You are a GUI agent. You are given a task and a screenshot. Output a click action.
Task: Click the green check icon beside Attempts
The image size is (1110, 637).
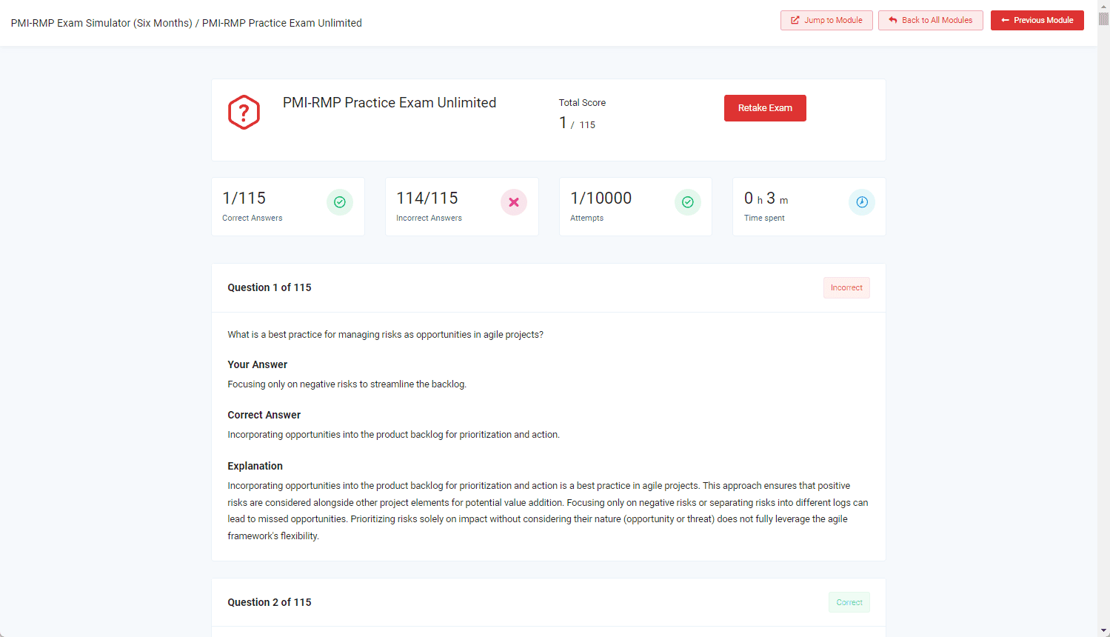[688, 202]
